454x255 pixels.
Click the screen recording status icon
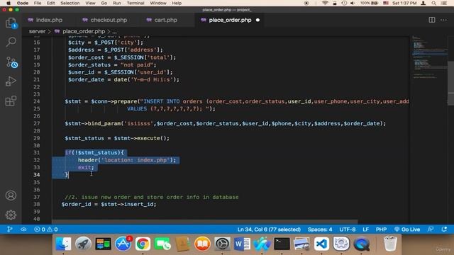306,3
